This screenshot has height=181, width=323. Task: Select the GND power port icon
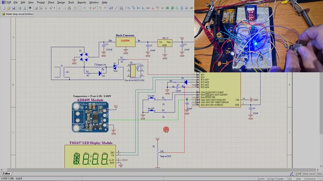click(153, 8)
